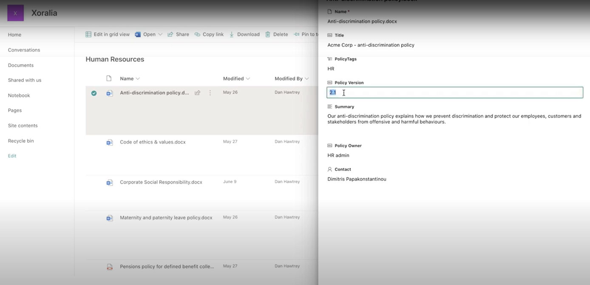Viewport: 590px width, 285px height.
Task: Click the Xoralia purple site logo
Action: pyautogui.click(x=16, y=13)
